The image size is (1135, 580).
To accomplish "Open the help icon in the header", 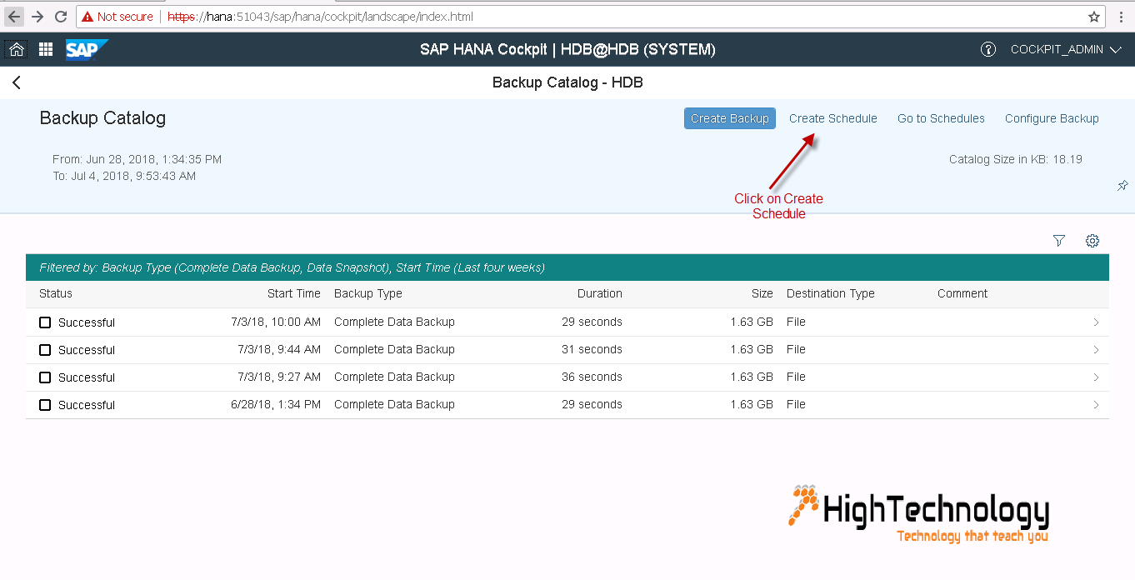I will pos(988,49).
